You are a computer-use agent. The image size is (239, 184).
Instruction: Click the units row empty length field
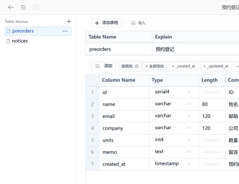(212, 140)
